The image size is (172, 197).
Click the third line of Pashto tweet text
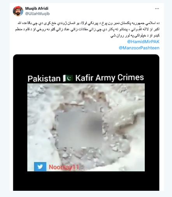click(x=135, y=36)
